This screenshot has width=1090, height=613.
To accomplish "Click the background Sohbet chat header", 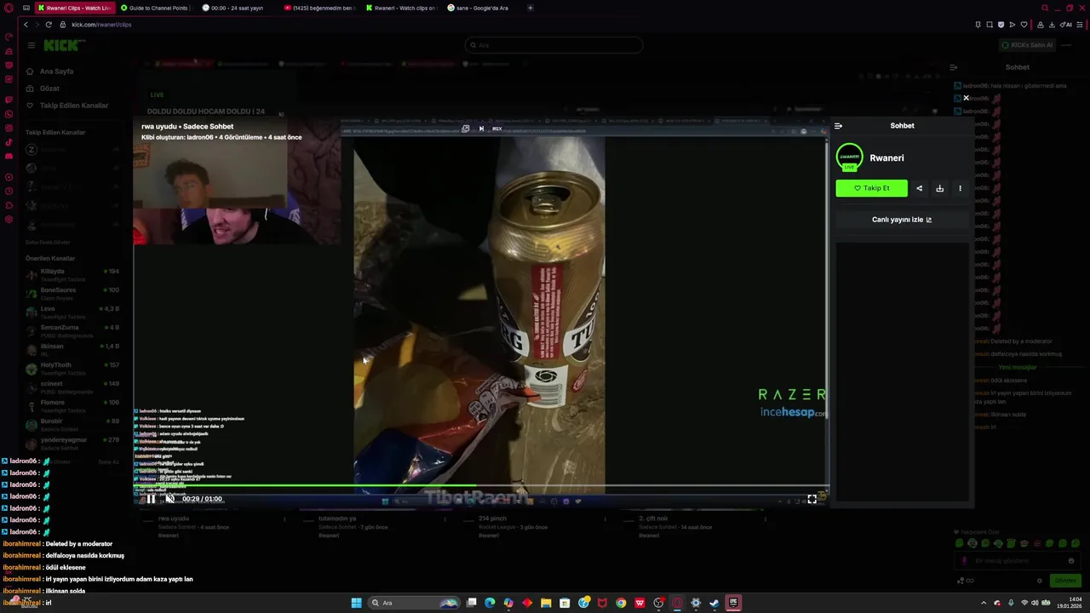I will (x=1017, y=67).
